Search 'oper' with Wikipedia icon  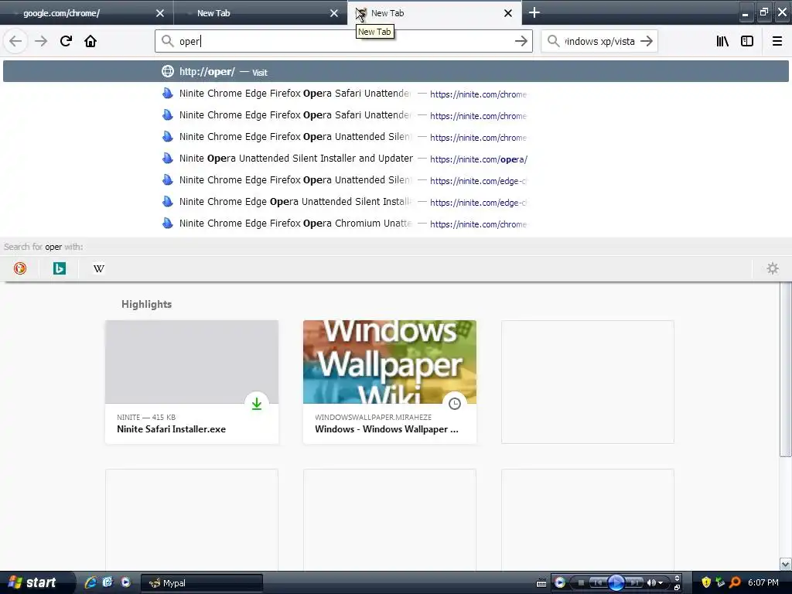pyautogui.click(x=99, y=268)
